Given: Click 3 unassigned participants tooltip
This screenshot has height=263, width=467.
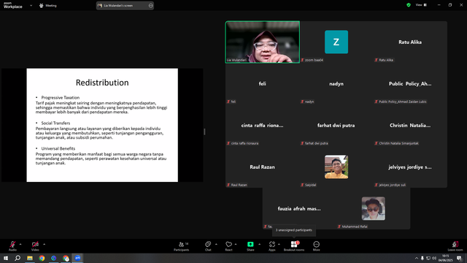Looking at the screenshot, I should 294,230.
